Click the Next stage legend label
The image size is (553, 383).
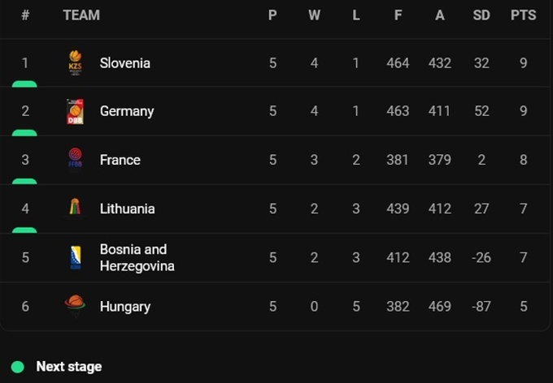click(69, 367)
